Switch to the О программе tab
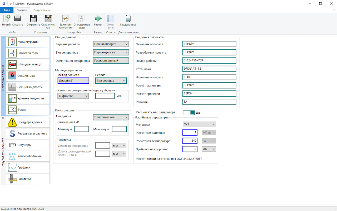This screenshot has width=337, height=211. (42, 10)
